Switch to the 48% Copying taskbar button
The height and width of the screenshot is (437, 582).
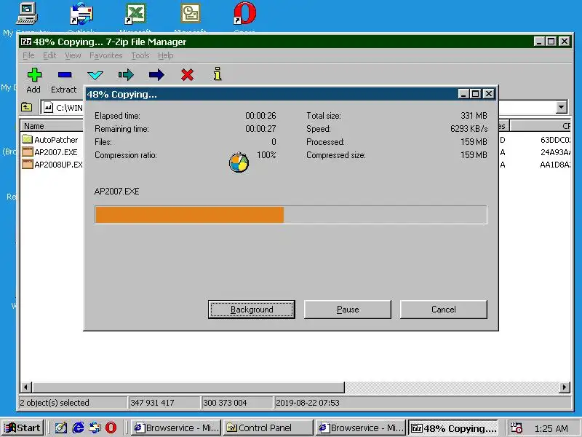[453, 428]
